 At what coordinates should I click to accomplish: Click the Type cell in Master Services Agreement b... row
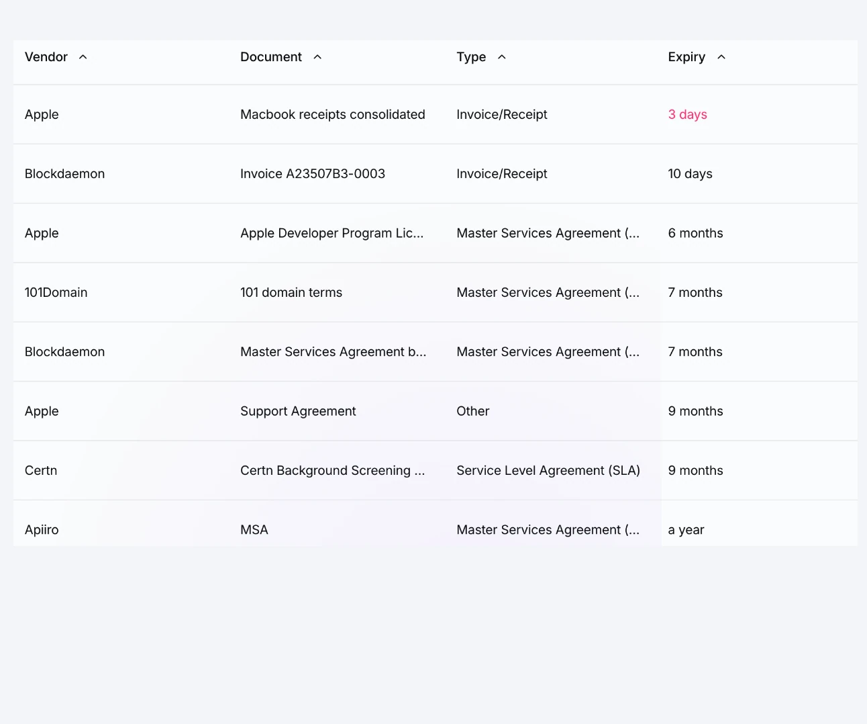[x=548, y=352]
